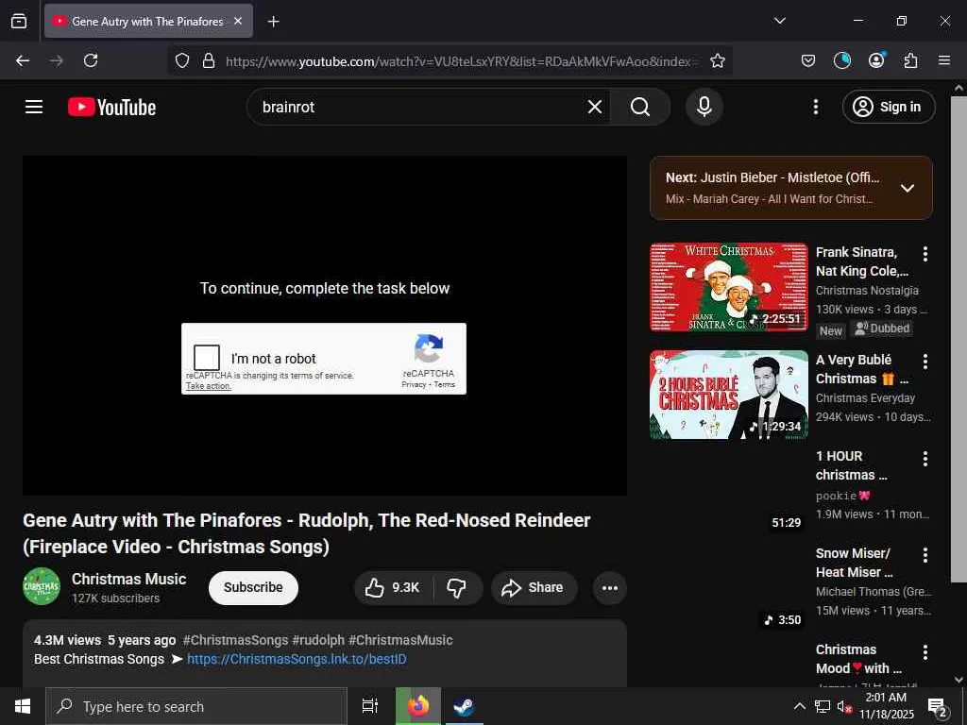
Task: Expand the Next playlist panel
Action: point(908,188)
